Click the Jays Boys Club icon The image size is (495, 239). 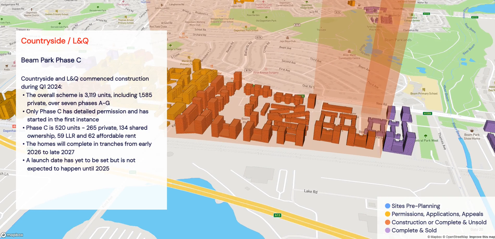[x=288, y=38]
